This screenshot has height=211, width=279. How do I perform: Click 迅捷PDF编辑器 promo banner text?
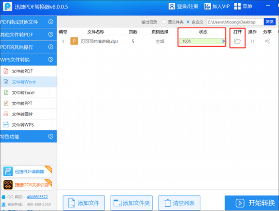tap(29, 172)
